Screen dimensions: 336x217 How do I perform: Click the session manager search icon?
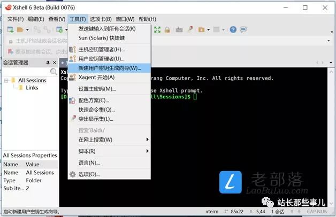pyautogui.click(x=54, y=72)
